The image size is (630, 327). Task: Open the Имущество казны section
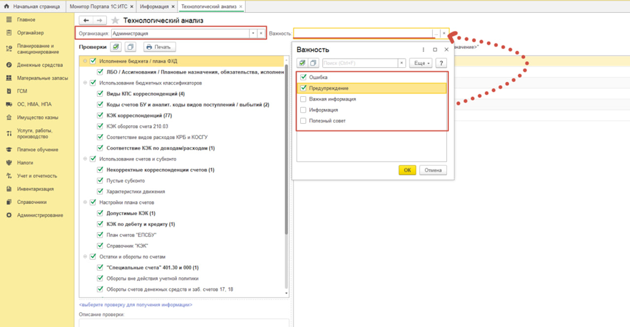pyautogui.click(x=38, y=117)
